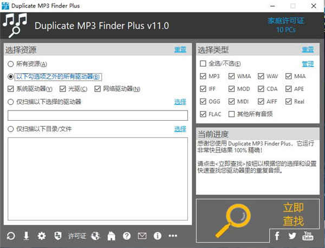Screen dimensions: 325x248
Task: Click the 许可证 license button
Action: (x=77, y=236)
